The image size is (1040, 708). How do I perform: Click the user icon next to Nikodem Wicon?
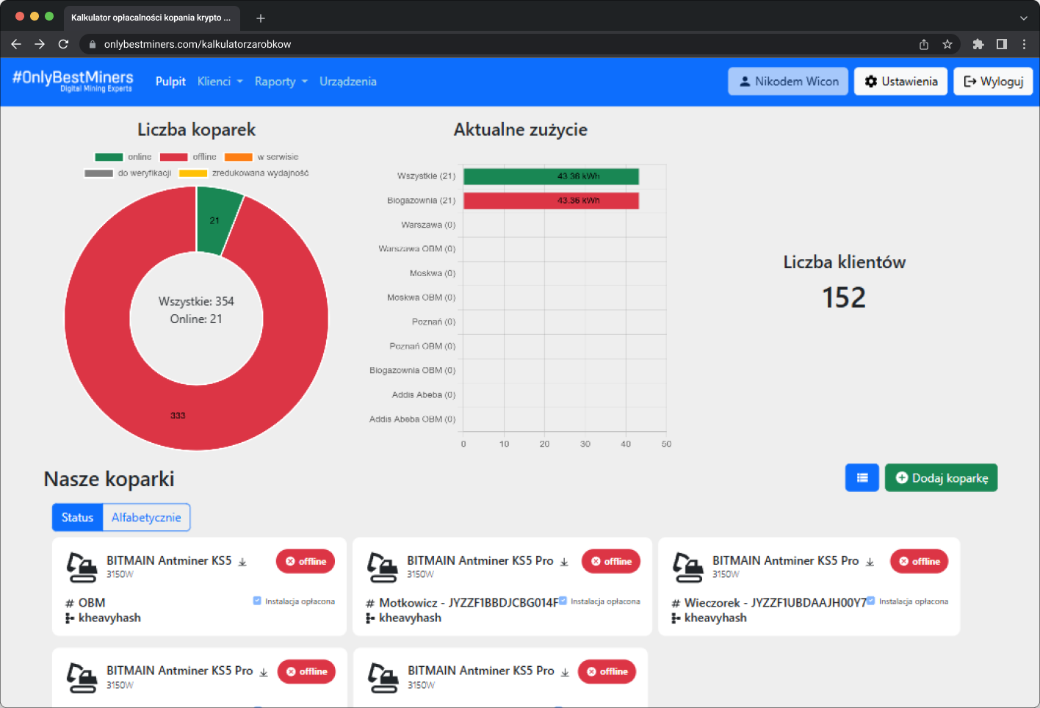[x=745, y=81]
